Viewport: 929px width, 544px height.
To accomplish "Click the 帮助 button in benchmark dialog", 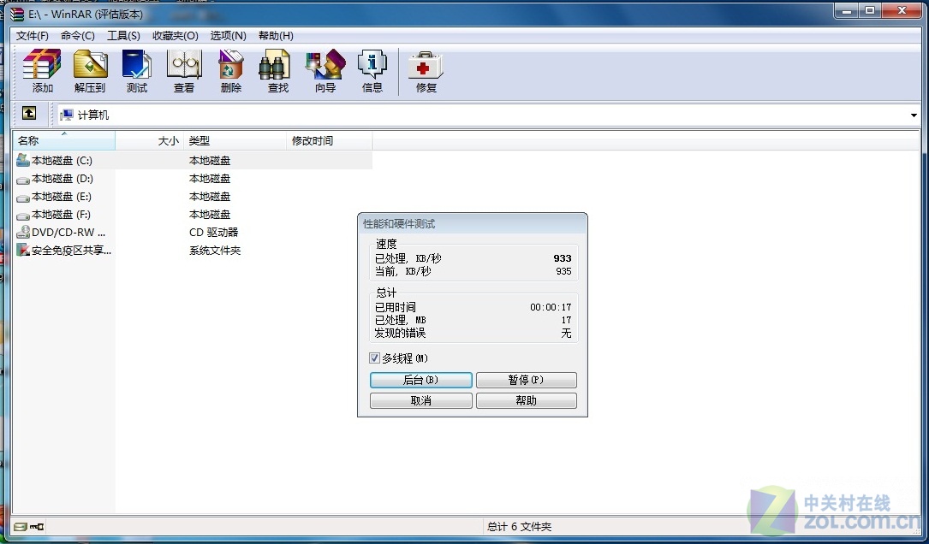I will click(x=526, y=401).
